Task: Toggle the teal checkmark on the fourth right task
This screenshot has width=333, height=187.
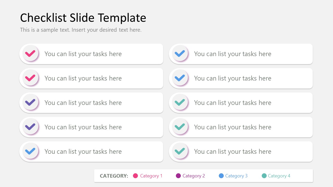Action: coord(180,127)
